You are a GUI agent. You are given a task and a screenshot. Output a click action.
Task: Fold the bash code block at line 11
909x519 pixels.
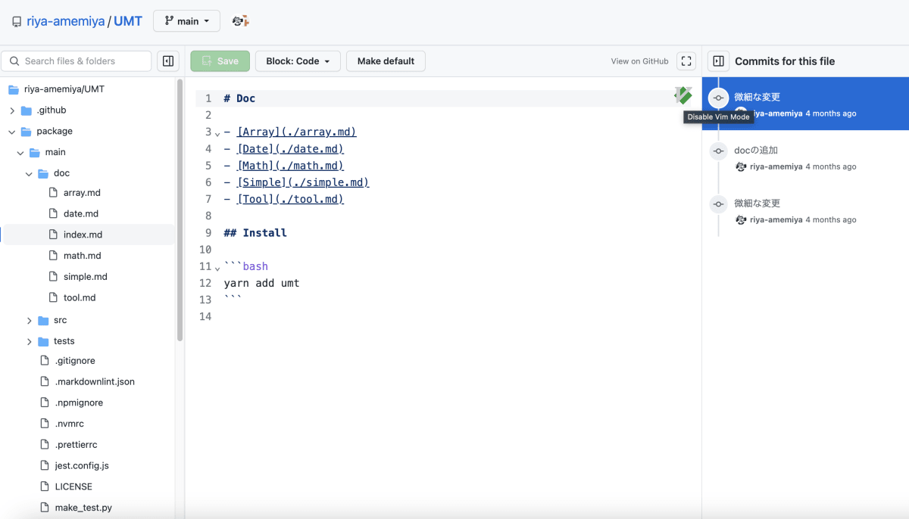click(217, 269)
